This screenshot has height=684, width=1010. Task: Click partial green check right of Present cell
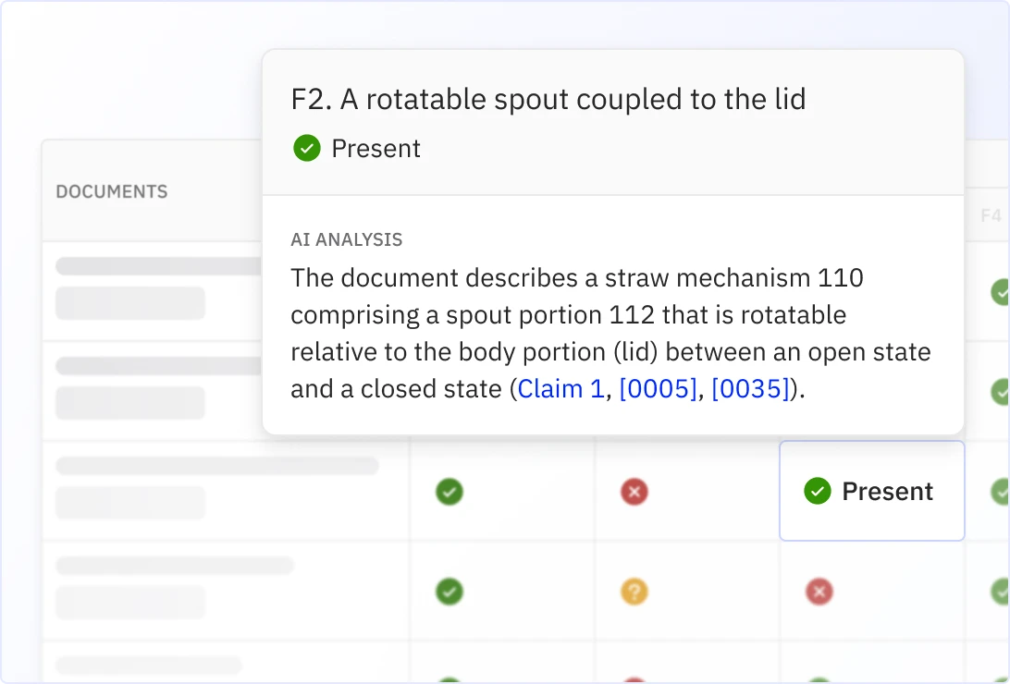coord(1000,492)
